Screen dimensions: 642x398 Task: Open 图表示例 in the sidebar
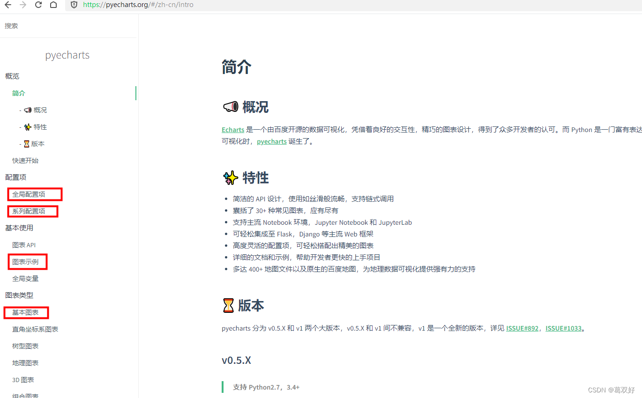25,262
